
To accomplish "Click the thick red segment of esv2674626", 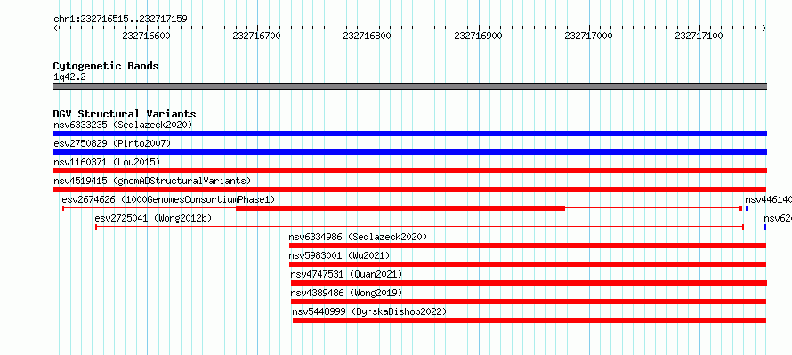I will [400, 208].
